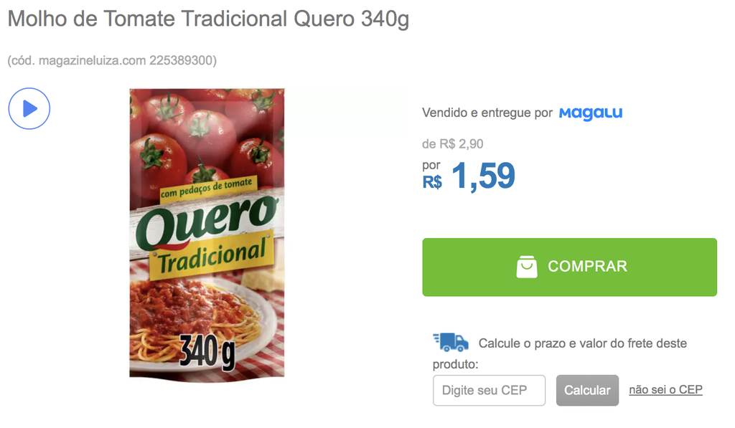Buy the product with COMPRAR button

[569, 267]
